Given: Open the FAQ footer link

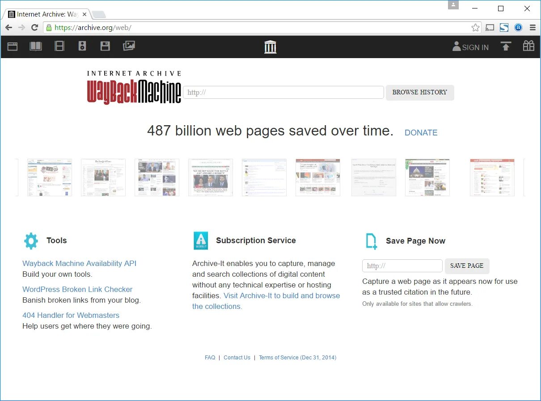Looking at the screenshot, I should tap(210, 358).
